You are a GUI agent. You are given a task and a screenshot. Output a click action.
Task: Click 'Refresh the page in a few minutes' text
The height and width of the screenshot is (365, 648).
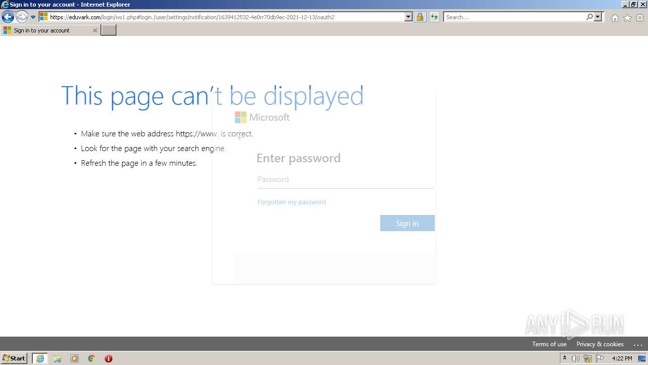tap(139, 163)
